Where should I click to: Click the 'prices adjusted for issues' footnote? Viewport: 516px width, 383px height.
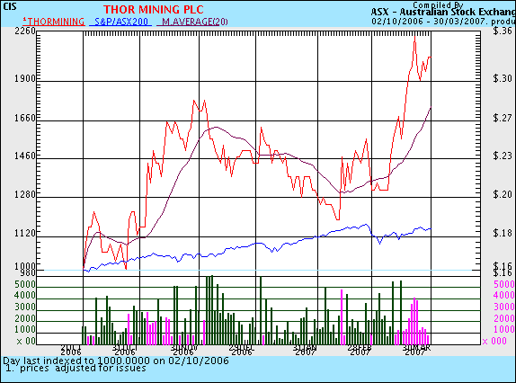pos(83,369)
